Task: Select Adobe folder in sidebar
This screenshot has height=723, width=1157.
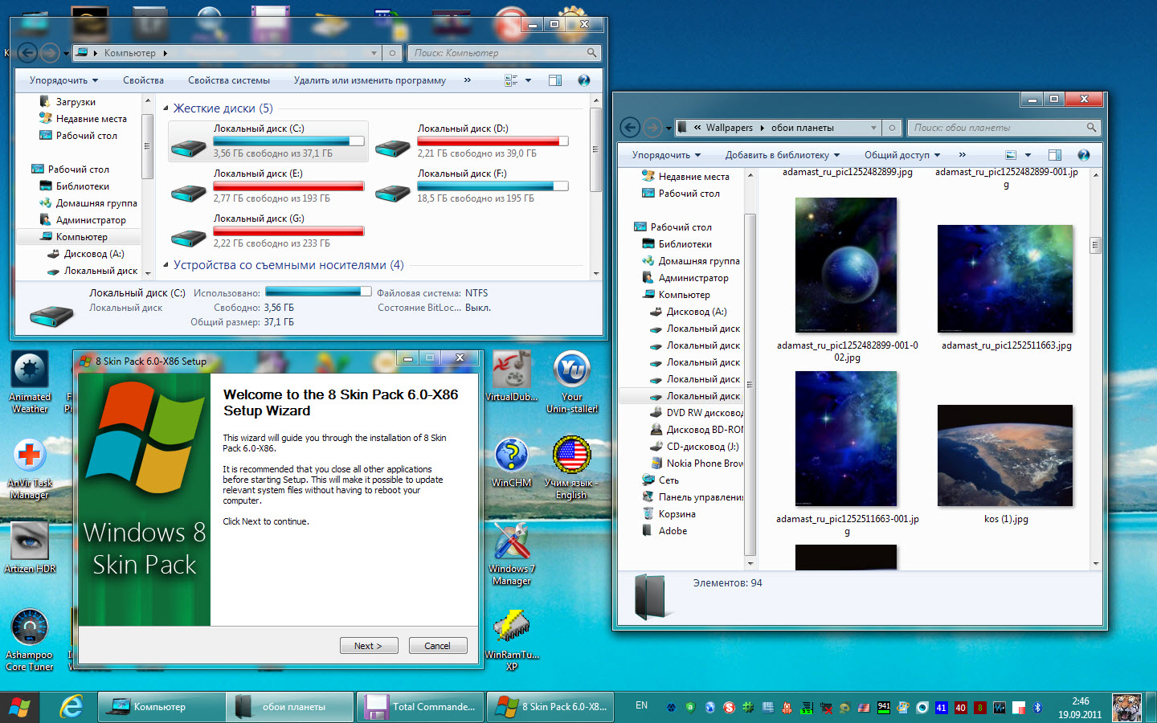Action: [673, 531]
